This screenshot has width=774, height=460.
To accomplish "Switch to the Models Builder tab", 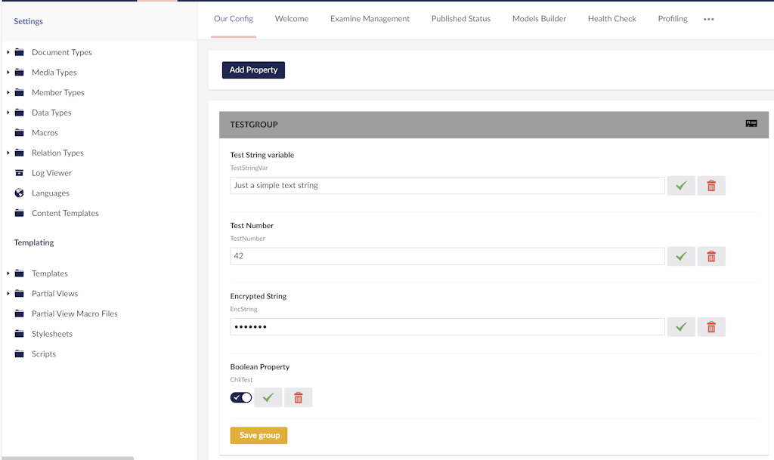I will pyautogui.click(x=539, y=18).
